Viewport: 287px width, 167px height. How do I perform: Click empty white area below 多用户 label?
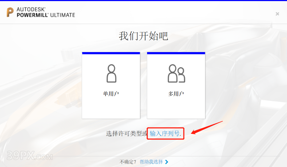coord(176,108)
